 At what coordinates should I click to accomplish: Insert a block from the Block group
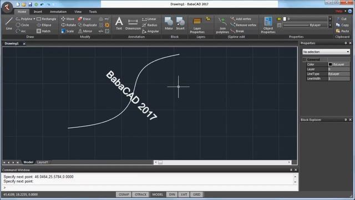pyautogui.click(x=180, y=24)
